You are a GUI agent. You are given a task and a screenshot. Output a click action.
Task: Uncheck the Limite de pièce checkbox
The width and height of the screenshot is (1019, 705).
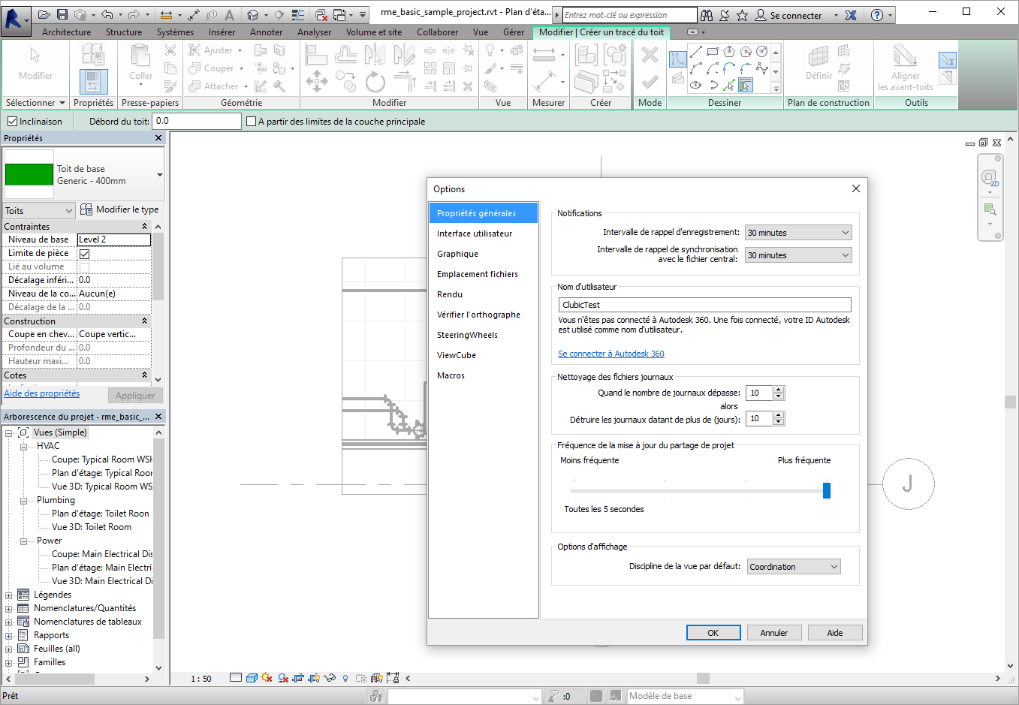pyautogui.click(x=84, y=254)
